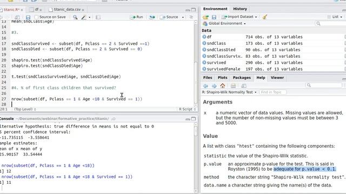Close the df tab
346x194 pixels.
pyautogui.click(x=41, y=10)
